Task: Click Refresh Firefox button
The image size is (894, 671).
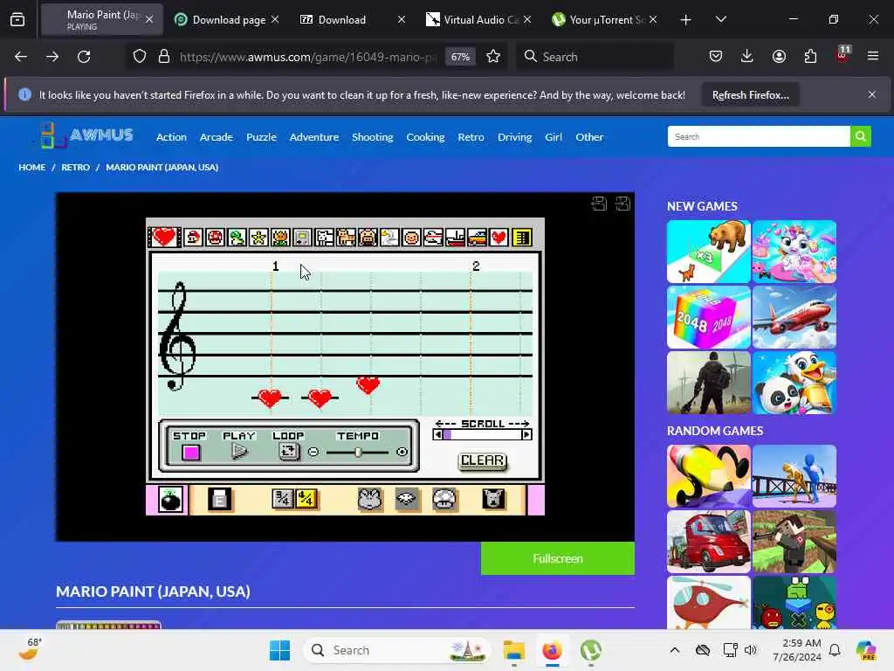Action: (x=750, y=94)
